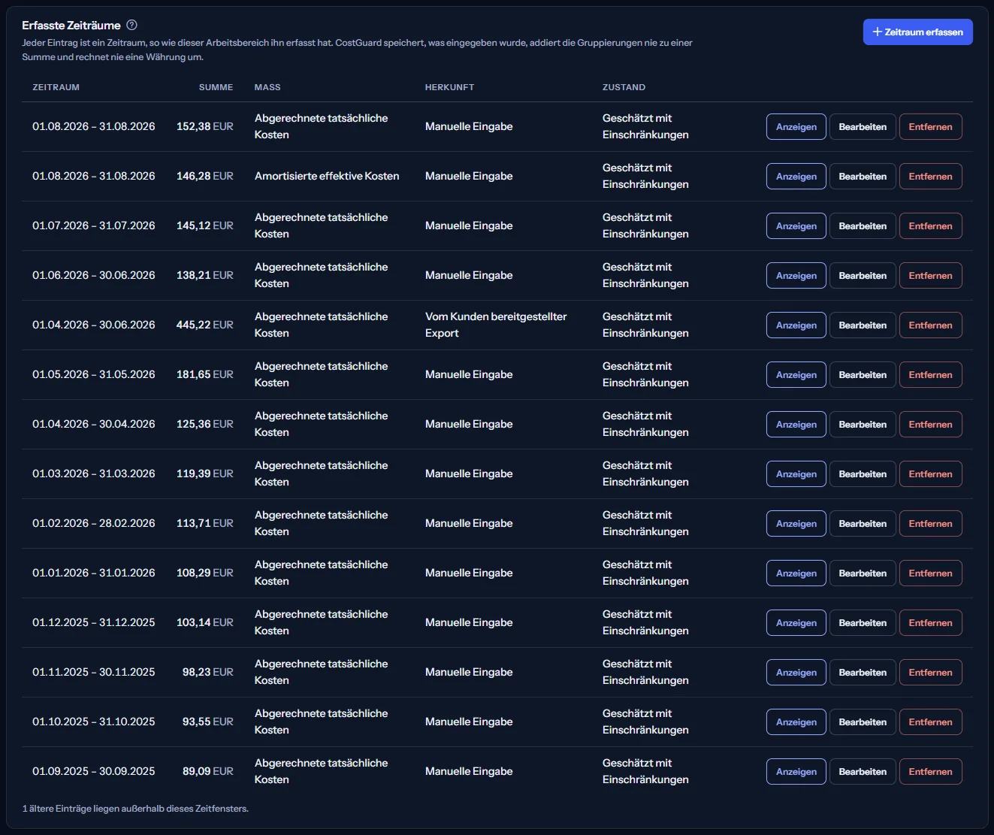Remove the Amortisierte effektive Kosten entry
Viewport: 994px width, 835px height.
(x=930, y=177)
